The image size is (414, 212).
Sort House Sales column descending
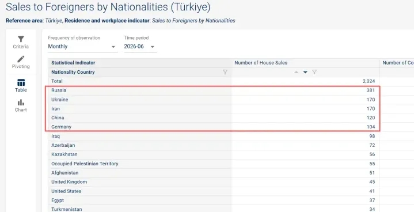[x=305, y=72]
